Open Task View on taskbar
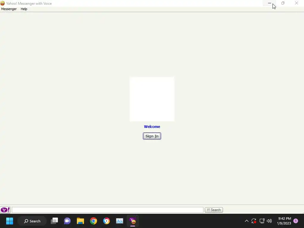Image resolution: width=304 pixels, height=228 pixels. 54,221
